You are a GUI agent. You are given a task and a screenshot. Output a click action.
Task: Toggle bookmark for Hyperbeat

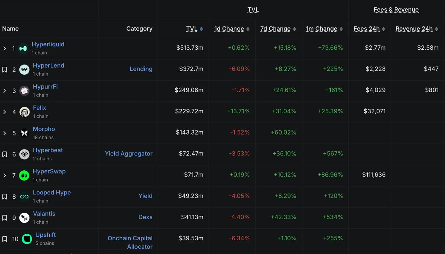click(5, 154)
